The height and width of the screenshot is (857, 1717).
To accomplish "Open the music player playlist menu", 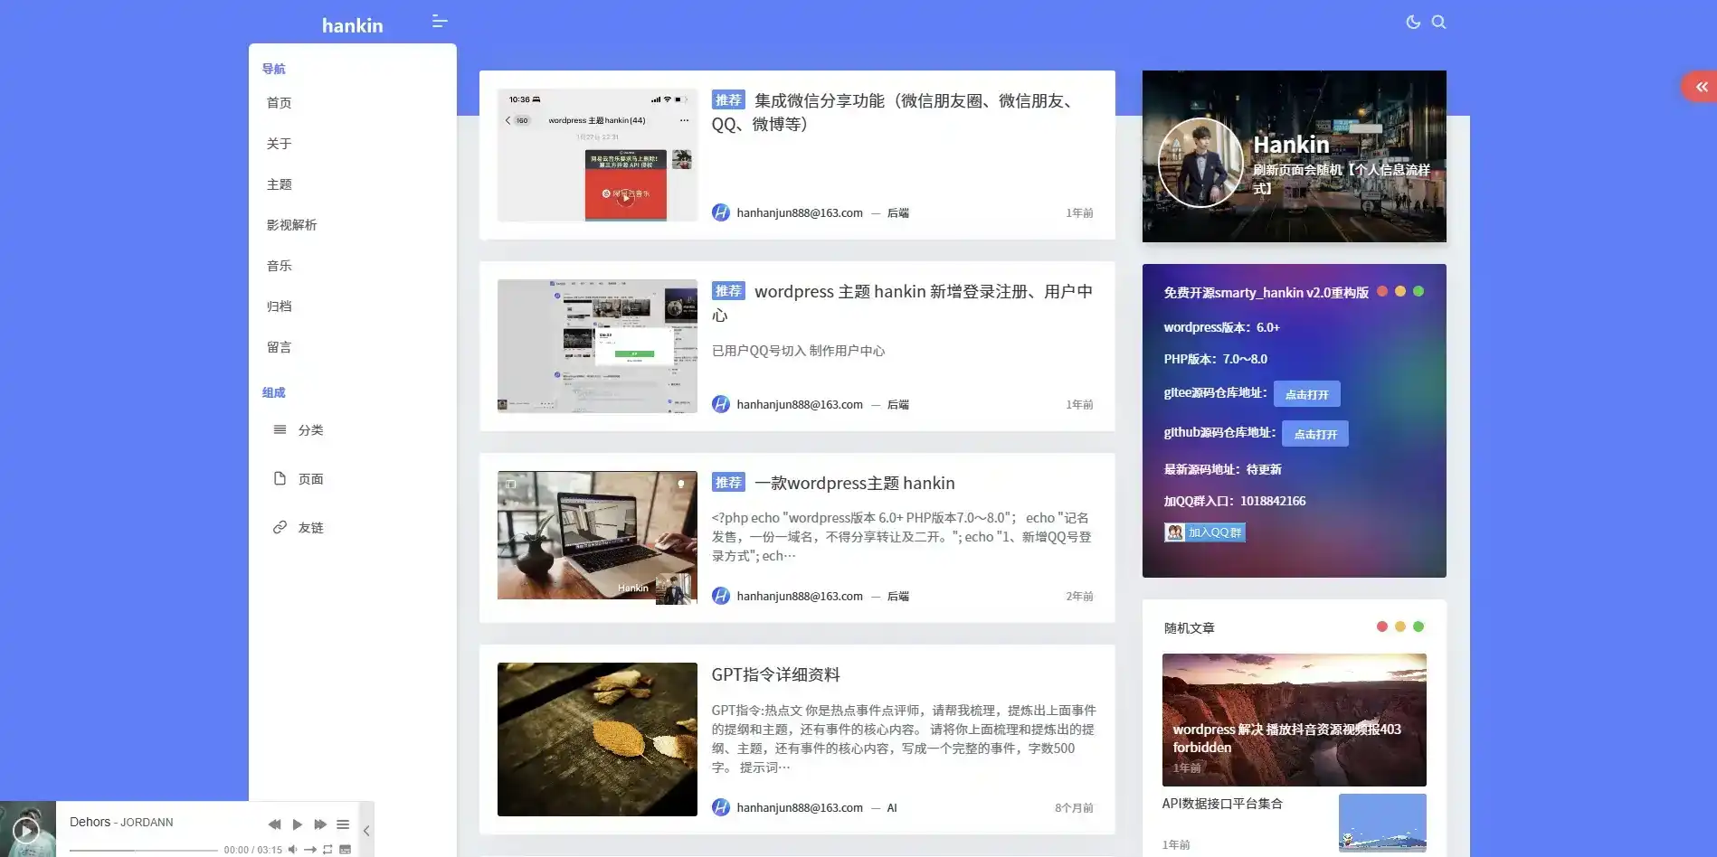I will coord(343,824).
